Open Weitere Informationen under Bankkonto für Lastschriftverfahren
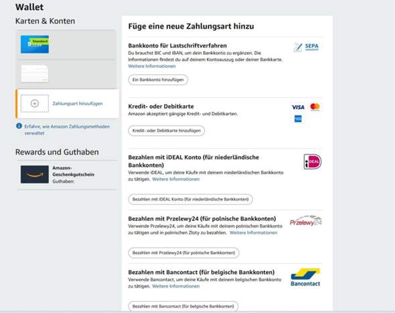The width and height of the screenshot is (395, 313). (x=152, y=66)
